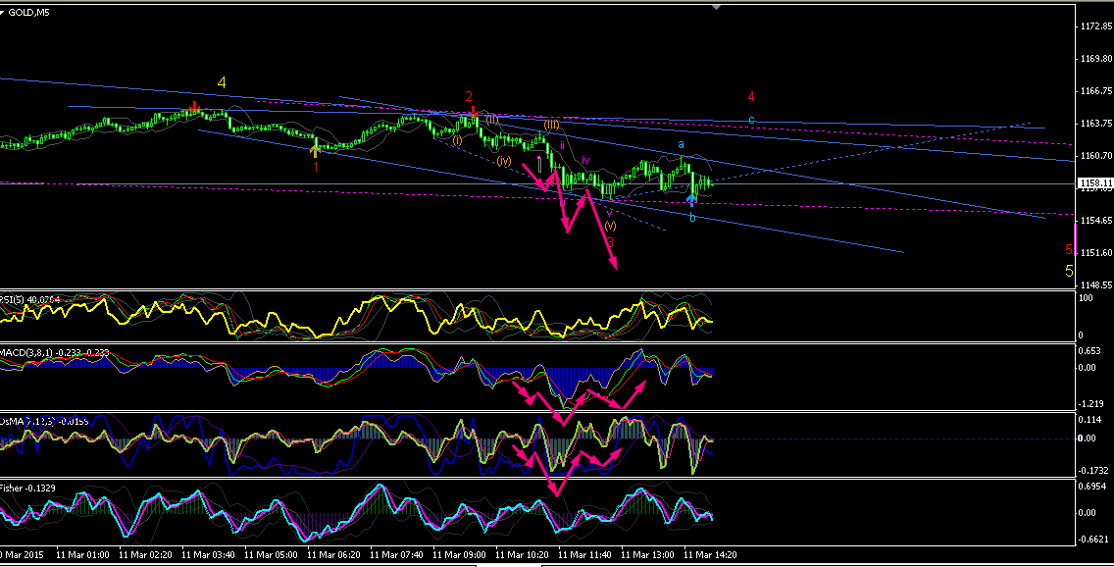Image resolution: width=1114 pixels, height=567 pixels.
Task: Click the 11 Mar 11:40 time label
Action: 584,555
